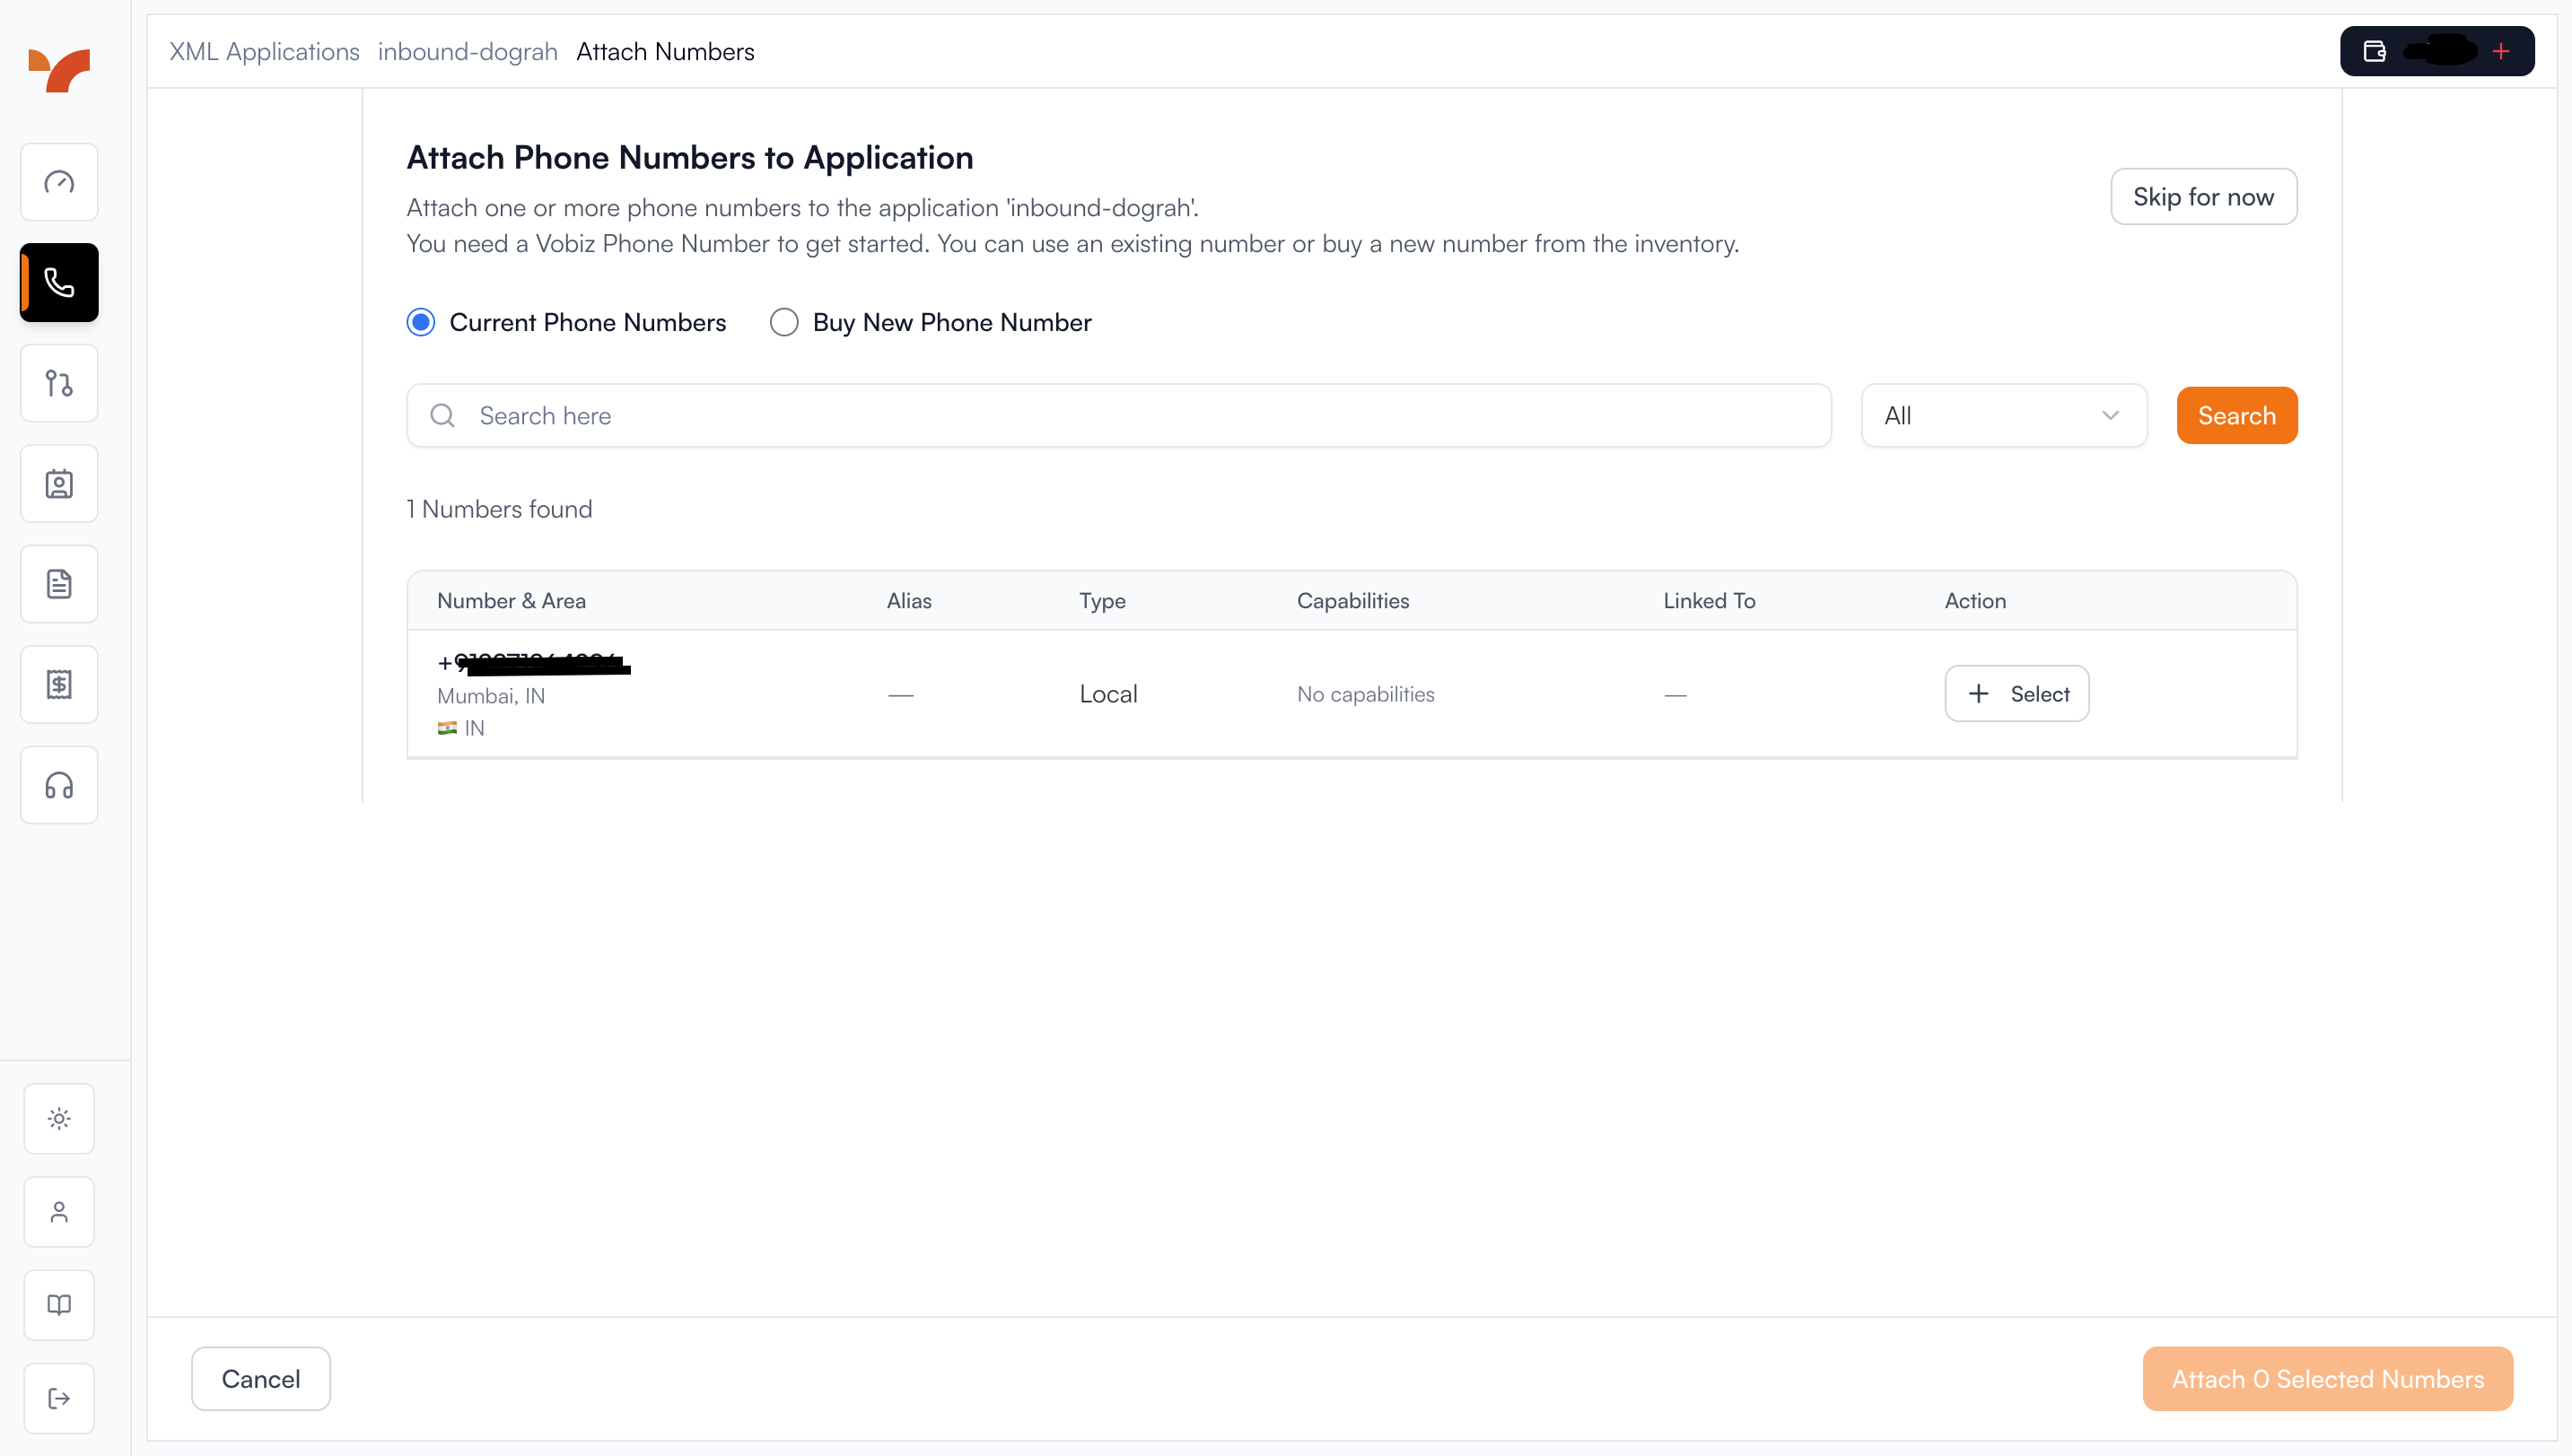Open the call flows sidebar icon

tap(58, 383)
